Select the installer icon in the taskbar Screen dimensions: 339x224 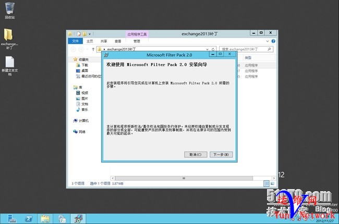tap(78, 219)
